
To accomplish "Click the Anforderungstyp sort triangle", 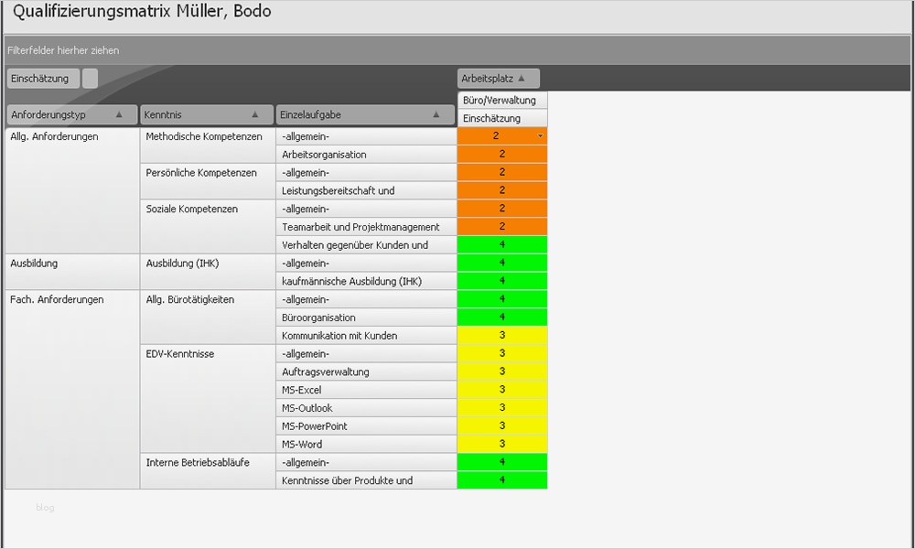I will click(119, 114).
